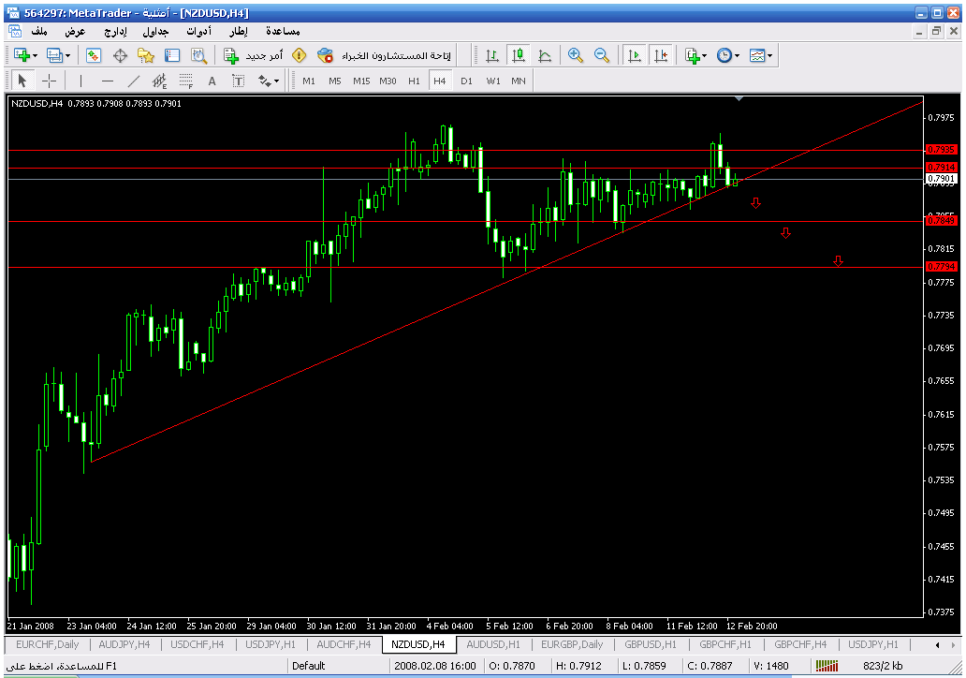This screenshot has width=966, height=678.
Task: Open the Strategy Tester icon
Action: click(198, 56)
